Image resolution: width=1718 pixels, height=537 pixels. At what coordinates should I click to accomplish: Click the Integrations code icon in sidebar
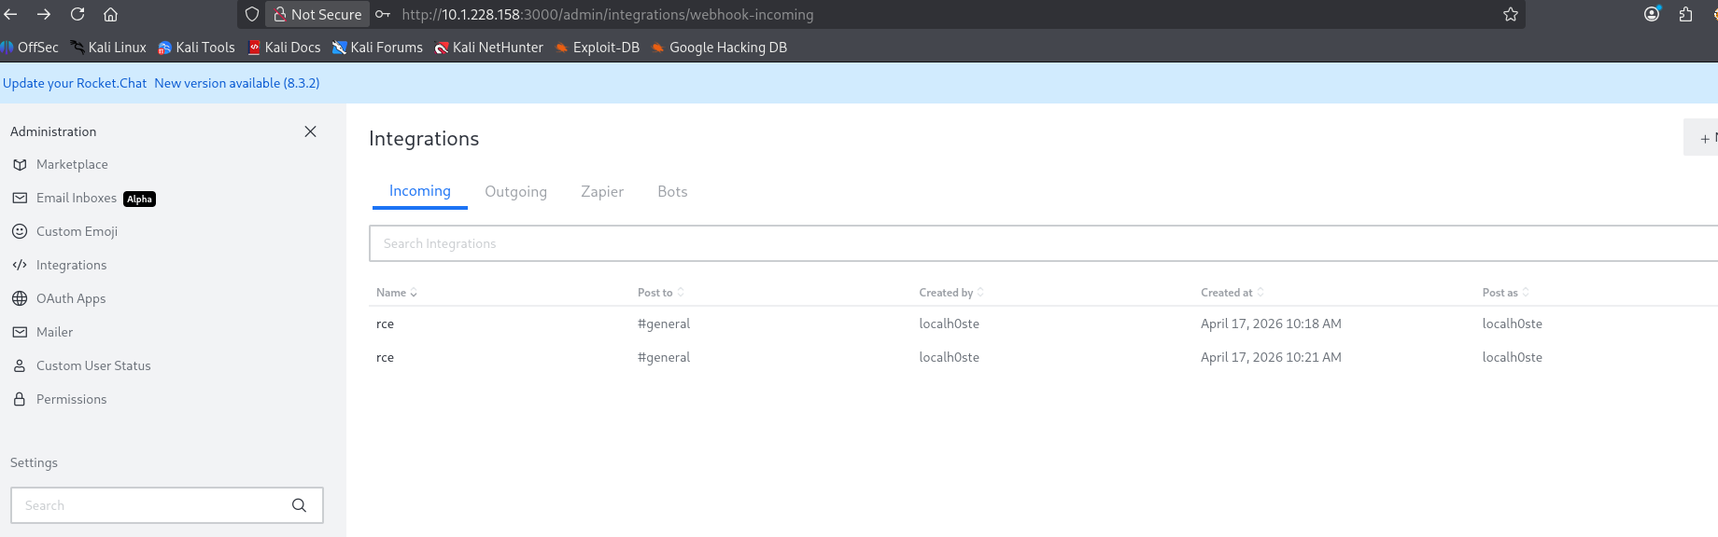click(x=20, y=266)
